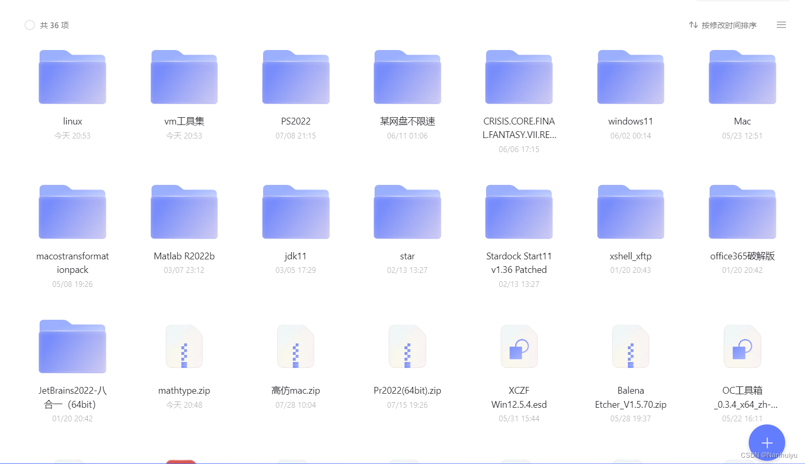The image size is (805, 464).
Task: Click the Pr2022(64bit).zip file name
Action: tap(407, 391)
